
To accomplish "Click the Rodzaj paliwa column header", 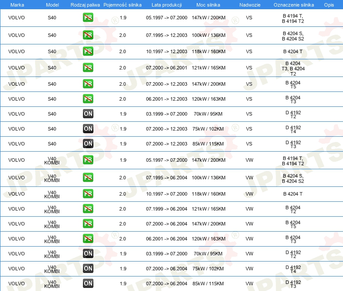I will point(85,5).
